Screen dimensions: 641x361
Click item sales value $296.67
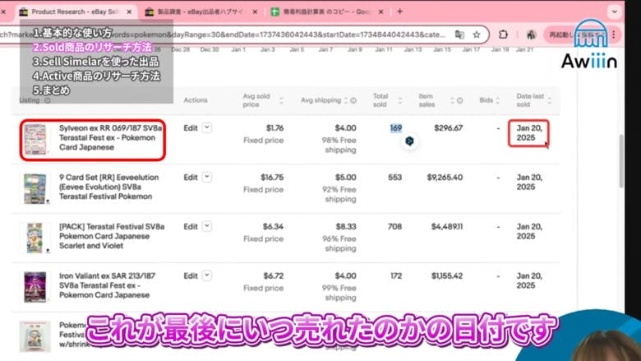449,128
